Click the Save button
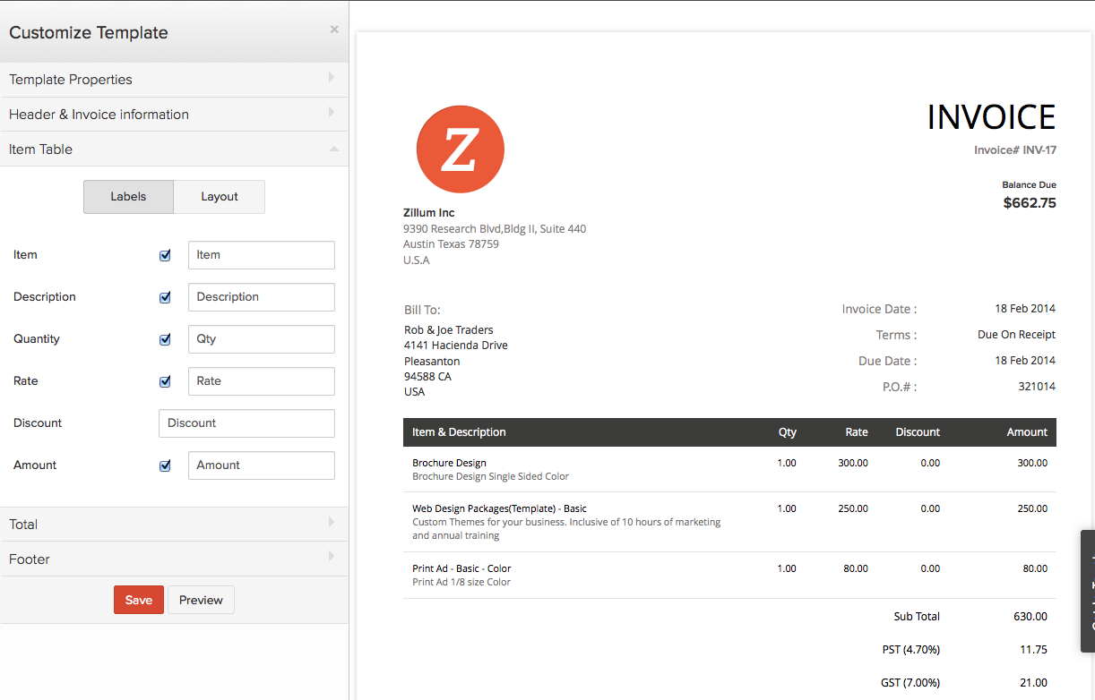The width and height of the screenshot is (1095, 700). coord(139,600)
